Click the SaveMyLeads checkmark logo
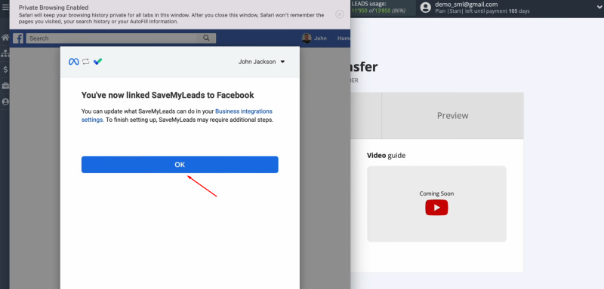The width and height of the screenshot is (604, 289). point(97,62)
